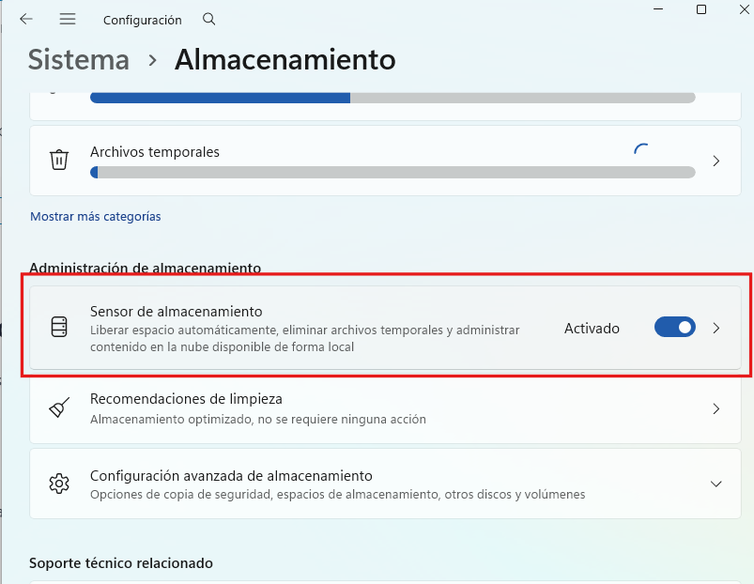Viewport: 754px width, 584px height.
Task: Click the Recomendaciones de limpieza broom icon
Action: 59,407
